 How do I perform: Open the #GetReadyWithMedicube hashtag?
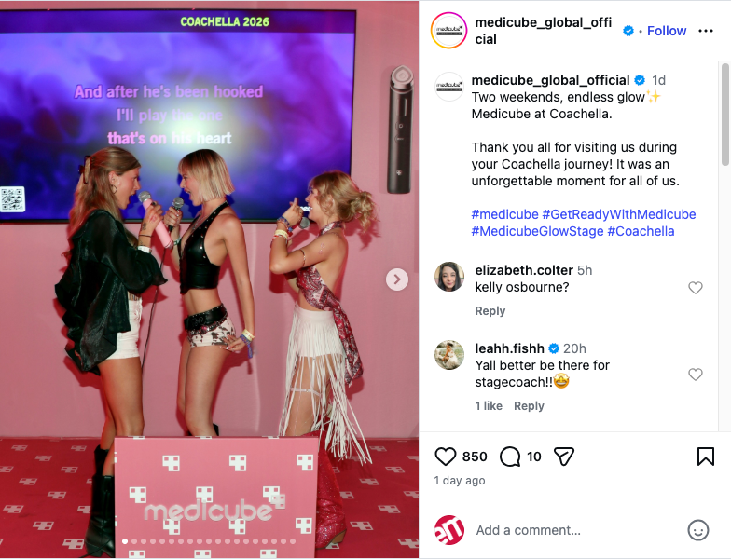tap(619, 214)
